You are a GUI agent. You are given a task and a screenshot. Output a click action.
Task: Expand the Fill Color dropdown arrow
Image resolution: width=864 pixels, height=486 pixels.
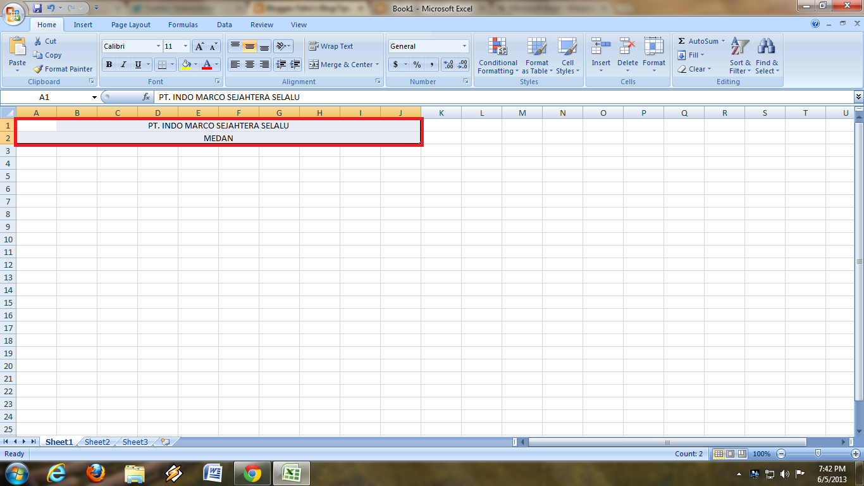click(197, 64)
